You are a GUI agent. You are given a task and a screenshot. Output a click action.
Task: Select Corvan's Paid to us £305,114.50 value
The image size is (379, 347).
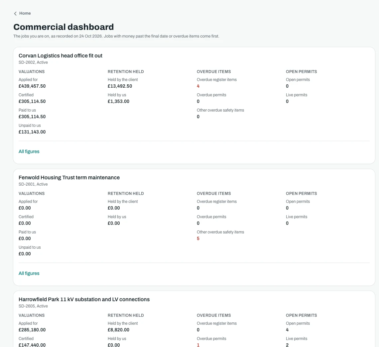click(x=32, y=117)
